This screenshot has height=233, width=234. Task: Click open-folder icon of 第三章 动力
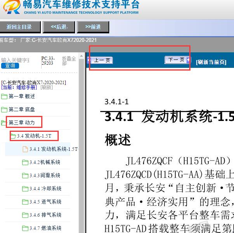point(3,123)
